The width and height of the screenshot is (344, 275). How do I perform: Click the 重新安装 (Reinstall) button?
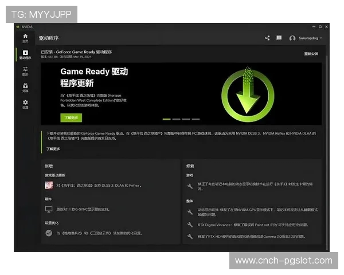pos(311,54)
